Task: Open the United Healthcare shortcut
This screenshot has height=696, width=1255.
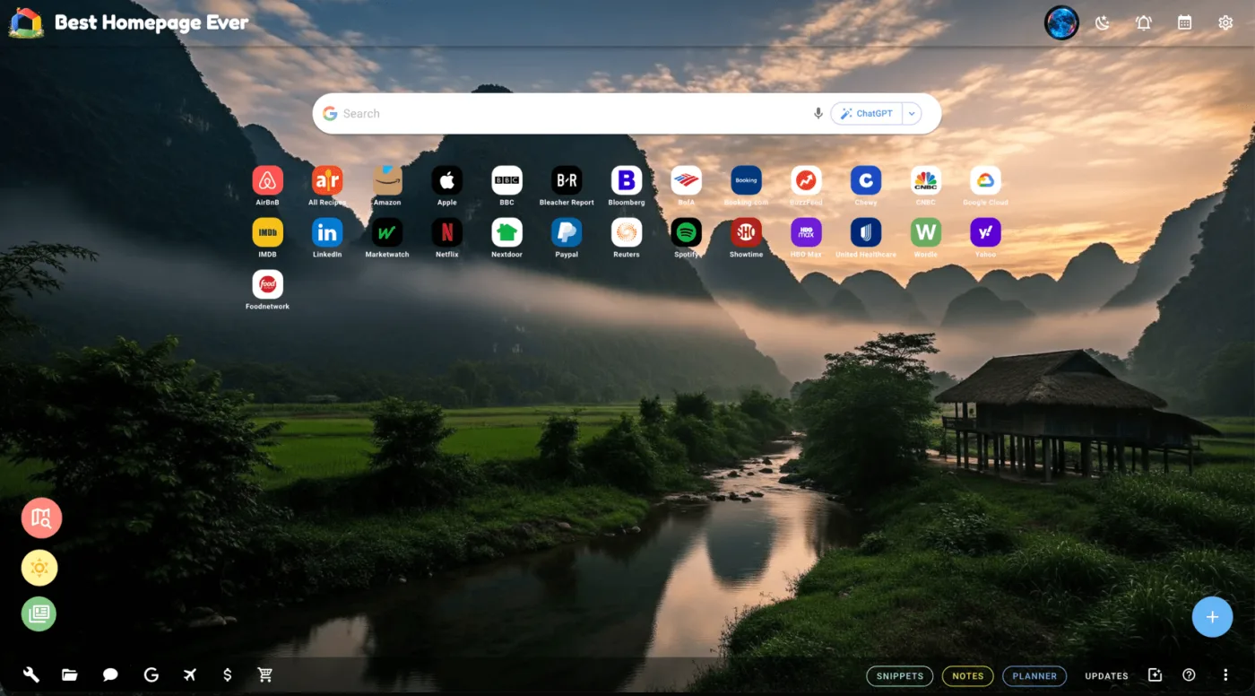Action: coord(866,232)
